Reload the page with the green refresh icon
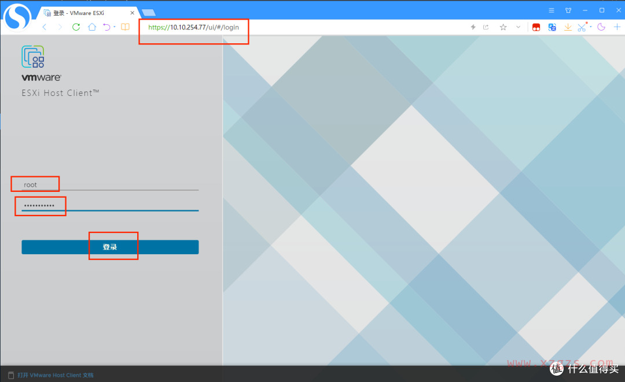625x382 pixels. pos(76,27)
